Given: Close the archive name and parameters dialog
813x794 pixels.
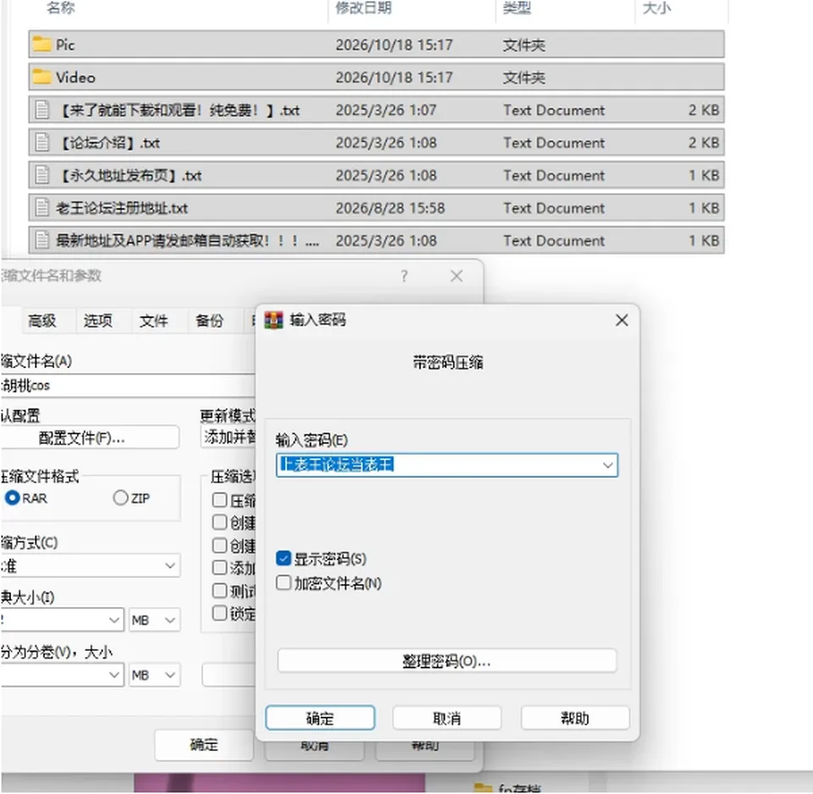Looking at the screenshot, I should click(456, 276).
